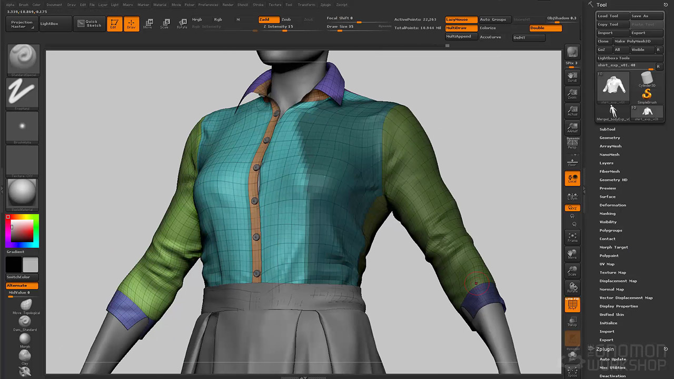Select the Cylinder3D tool thumbnail
Image resolution: width=674 pixels, height=379 pixels.
(647, 79)
